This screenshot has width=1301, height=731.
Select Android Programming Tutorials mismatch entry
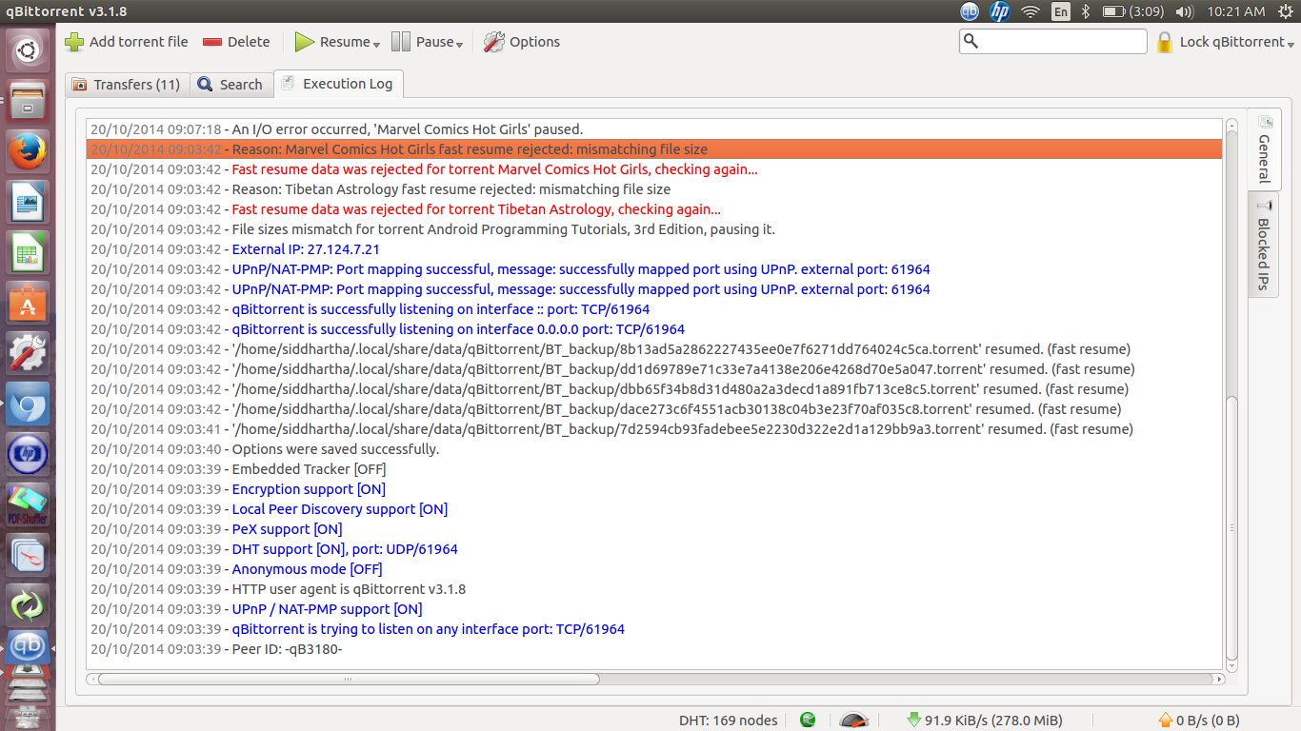tap(654, 229)
